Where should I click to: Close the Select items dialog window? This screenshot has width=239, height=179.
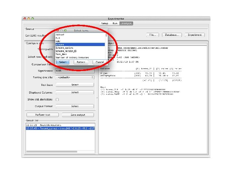[58, 30]
